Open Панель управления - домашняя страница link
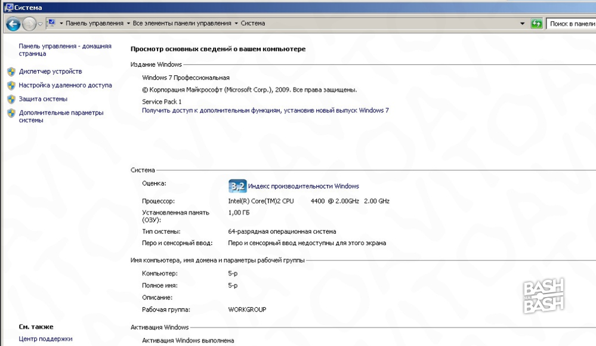Screen dimensions: 596x346 [x=65, y=50]
